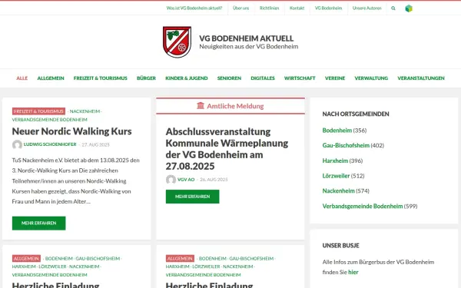Click Ludwig Schoenhofer's author avatar
Image resolution: width=461 pixels, height=288 pixels.
click(17, 144)
